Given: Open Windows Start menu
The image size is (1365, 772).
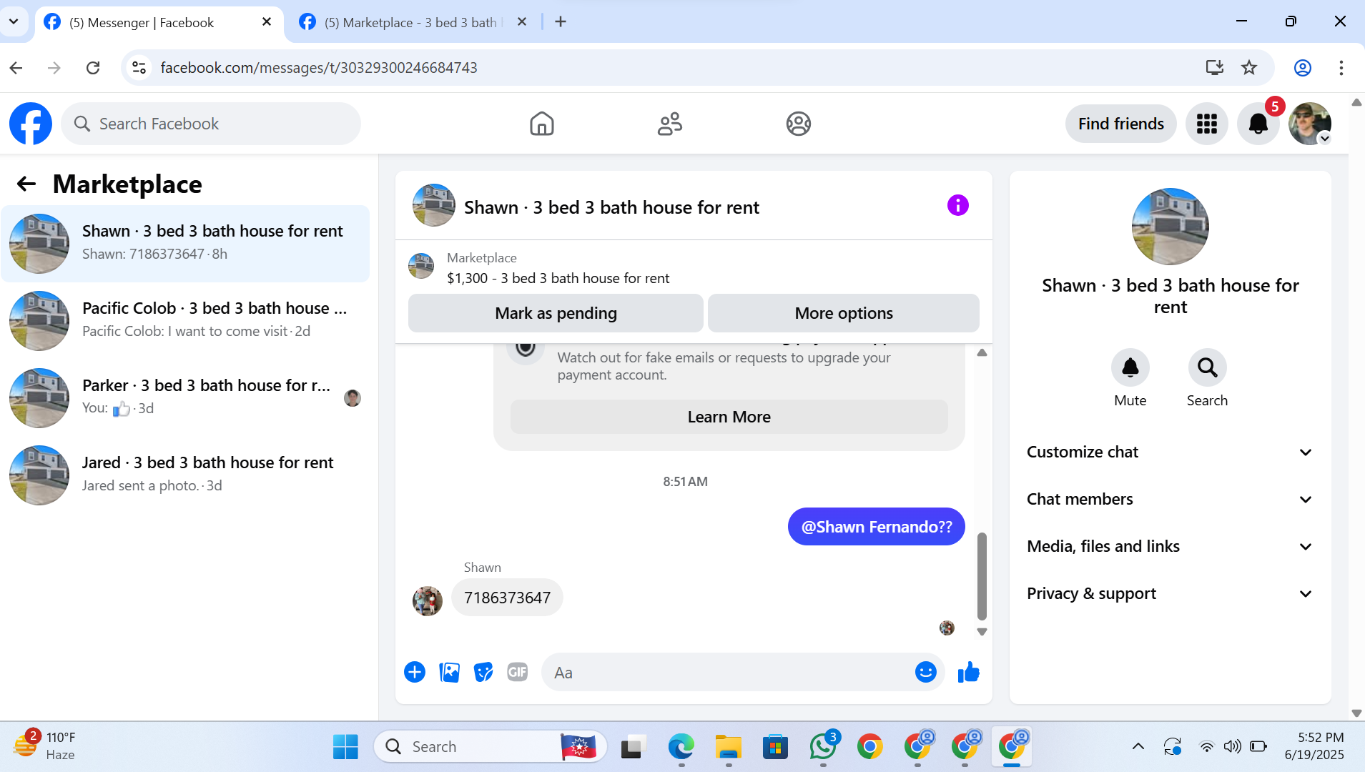Looking at the screenshot, I should pos(346,746).
